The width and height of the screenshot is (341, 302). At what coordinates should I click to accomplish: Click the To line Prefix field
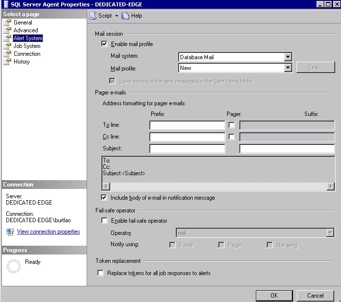coord(187,125)
